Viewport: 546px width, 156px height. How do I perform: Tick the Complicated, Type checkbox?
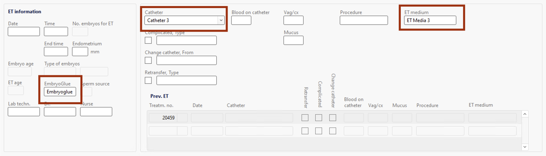point(148,40)
